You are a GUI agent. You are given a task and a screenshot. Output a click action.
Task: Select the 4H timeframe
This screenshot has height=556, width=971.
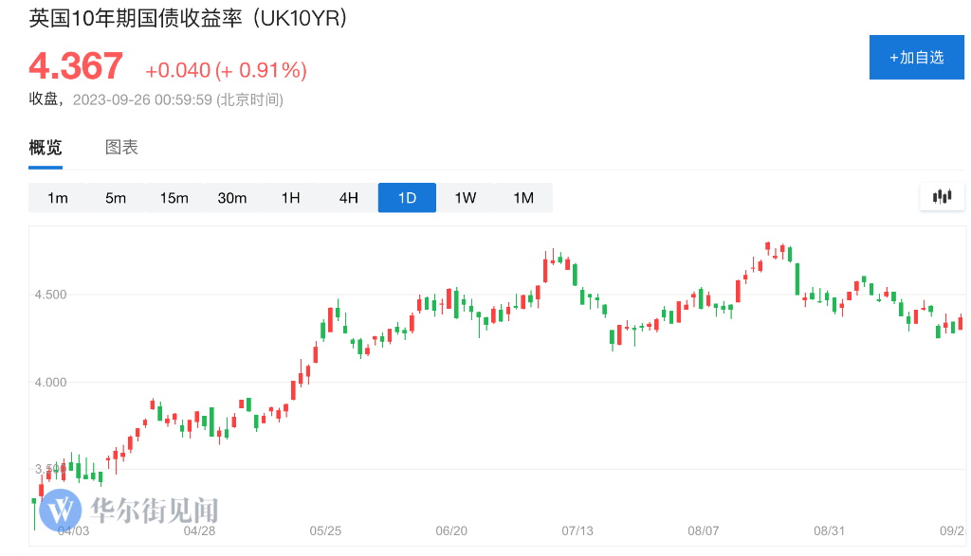coord(349,198)
